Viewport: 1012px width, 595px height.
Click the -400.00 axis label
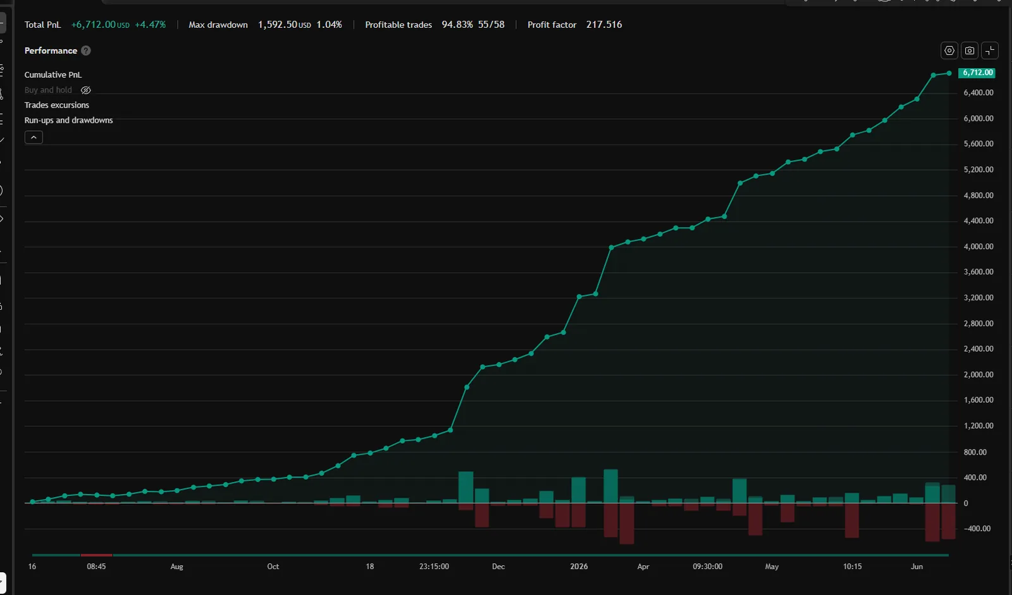977,529
